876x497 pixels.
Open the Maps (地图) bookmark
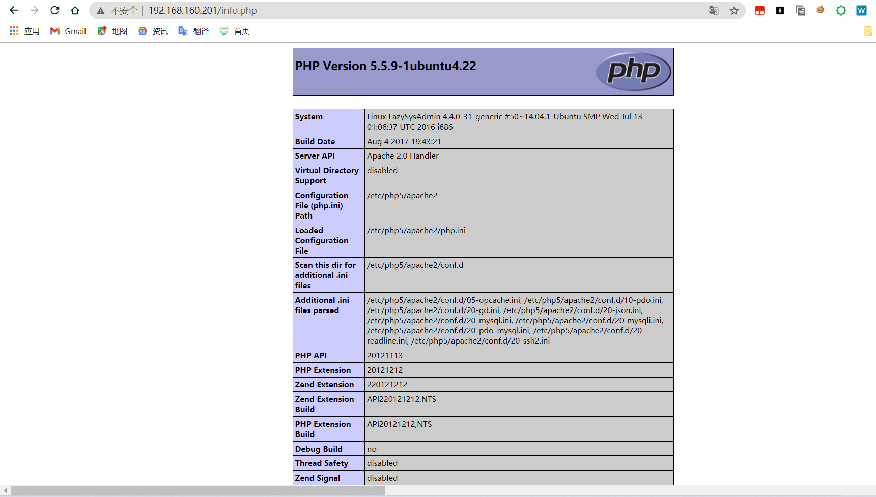[112, 31]
